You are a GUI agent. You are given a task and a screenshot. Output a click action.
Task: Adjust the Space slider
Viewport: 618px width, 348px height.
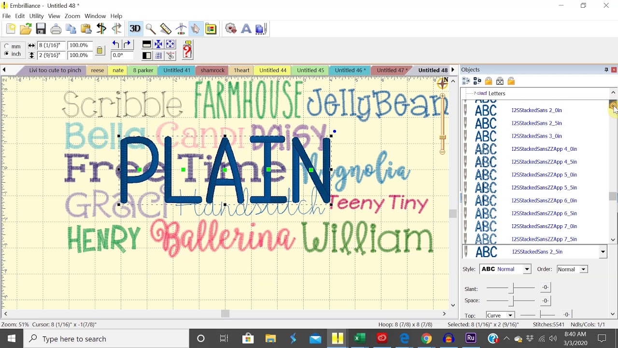(x=510, y=301)
